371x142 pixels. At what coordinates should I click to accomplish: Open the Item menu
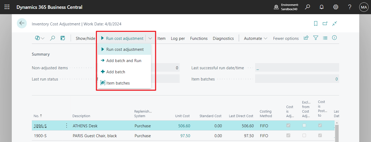click(161, 39)
